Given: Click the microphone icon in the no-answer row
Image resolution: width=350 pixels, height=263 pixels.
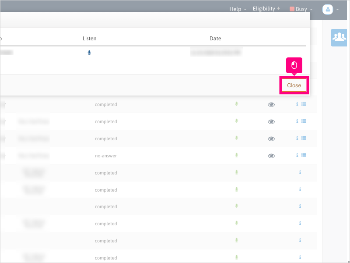Looking at the screenshot, I should click(236, 155).
